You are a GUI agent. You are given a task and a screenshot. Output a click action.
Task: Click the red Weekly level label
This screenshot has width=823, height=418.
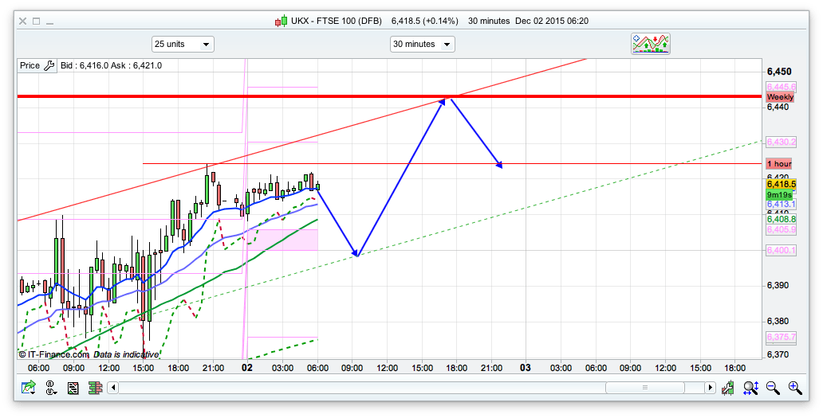pyautogui.click(x=779, y=96)
